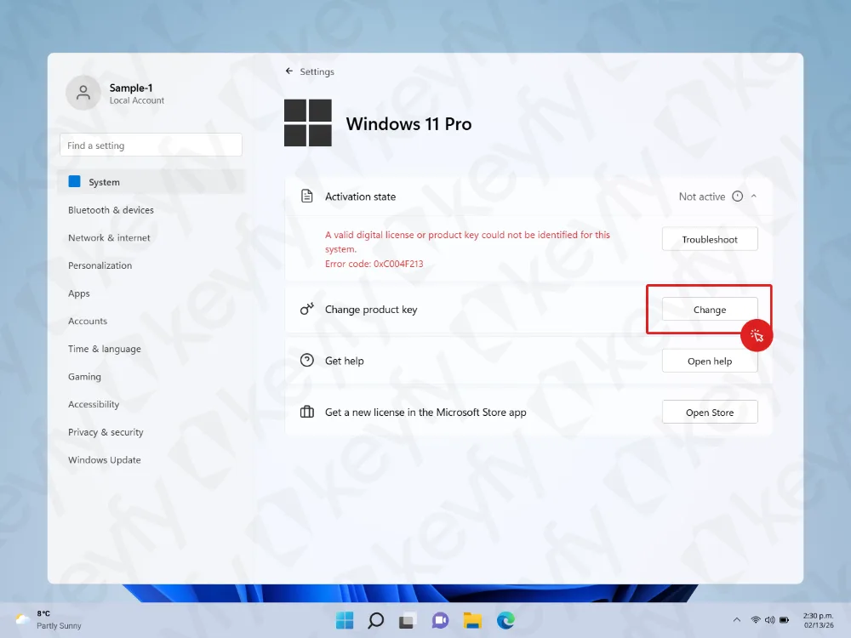Launch Microsoft Edge from the taskbar
This screenshot has width=851, height=638.
(x=505, y=620)
